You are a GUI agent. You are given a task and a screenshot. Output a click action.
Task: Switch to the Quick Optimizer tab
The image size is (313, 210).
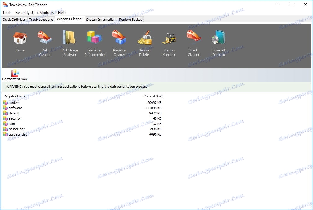click(14, 20)
